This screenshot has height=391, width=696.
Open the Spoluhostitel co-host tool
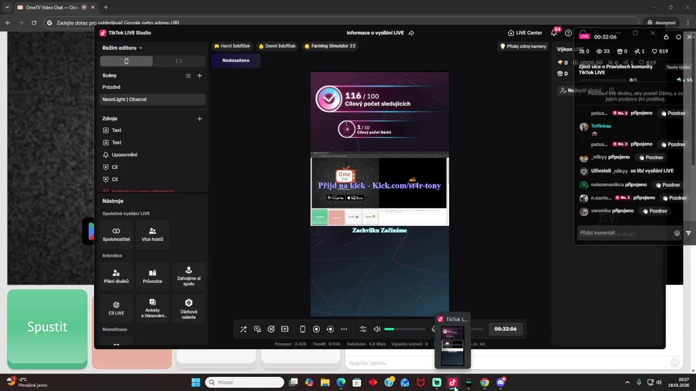click(x=116, y=234)
